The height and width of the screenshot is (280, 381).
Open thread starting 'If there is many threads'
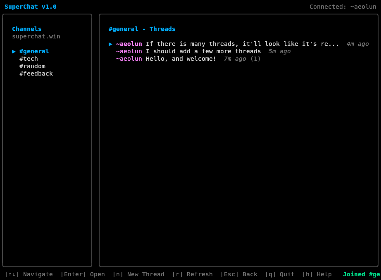tap(242, 44)
